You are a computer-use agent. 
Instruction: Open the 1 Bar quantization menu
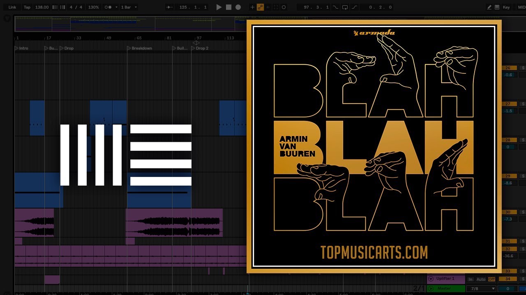point(129,7)
